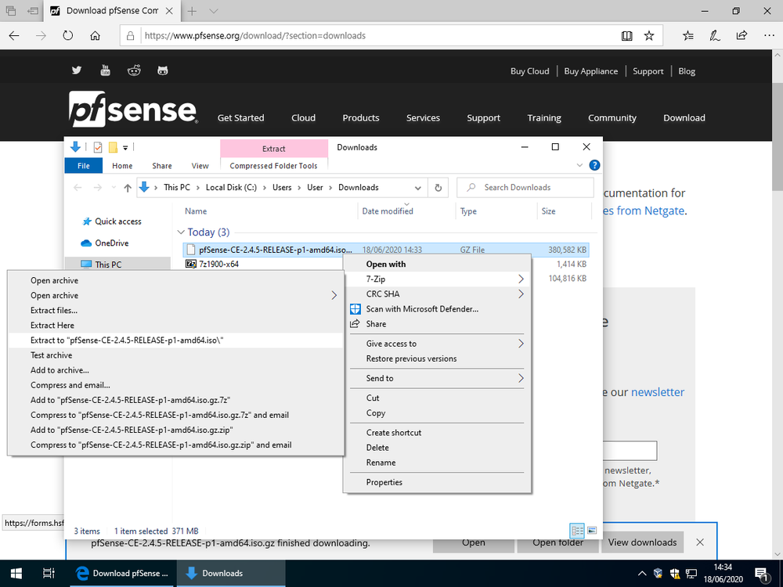The image size is (783, 587).
Task: Click Downloads taskbar button
Action: (231, 574)
